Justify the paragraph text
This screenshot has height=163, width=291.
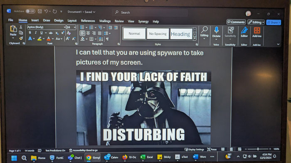tap(100, 33)
